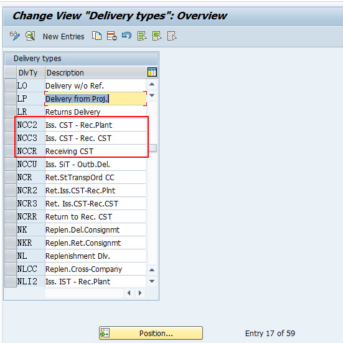This screenshot has width=343, height=343.
Task: Click the Select Block icon
Action: (157, 36)
